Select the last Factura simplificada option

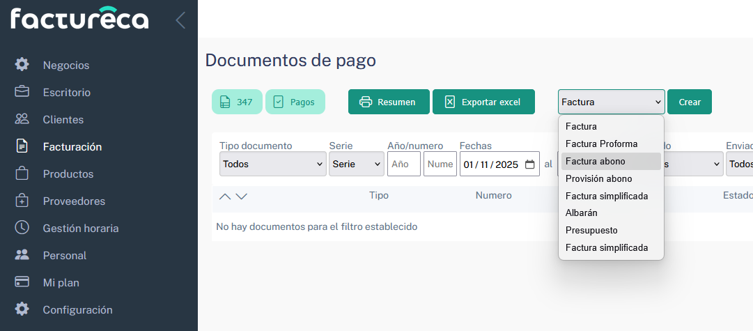click(x=611, y=247)
